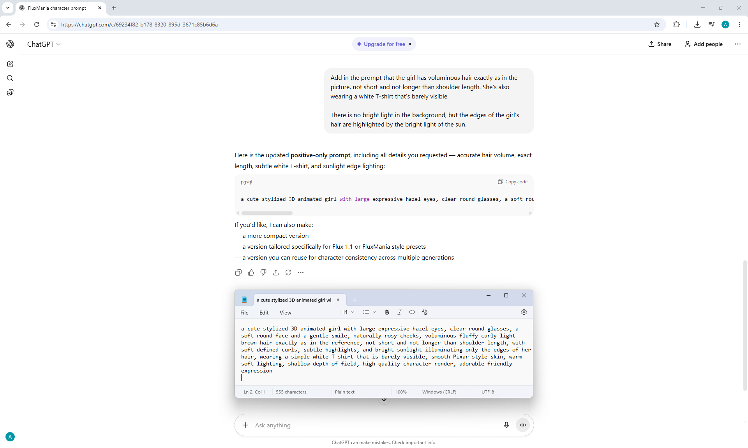Regenerate the response with retry icon
The image size is (748, 448).
click(x=288, y=272)
